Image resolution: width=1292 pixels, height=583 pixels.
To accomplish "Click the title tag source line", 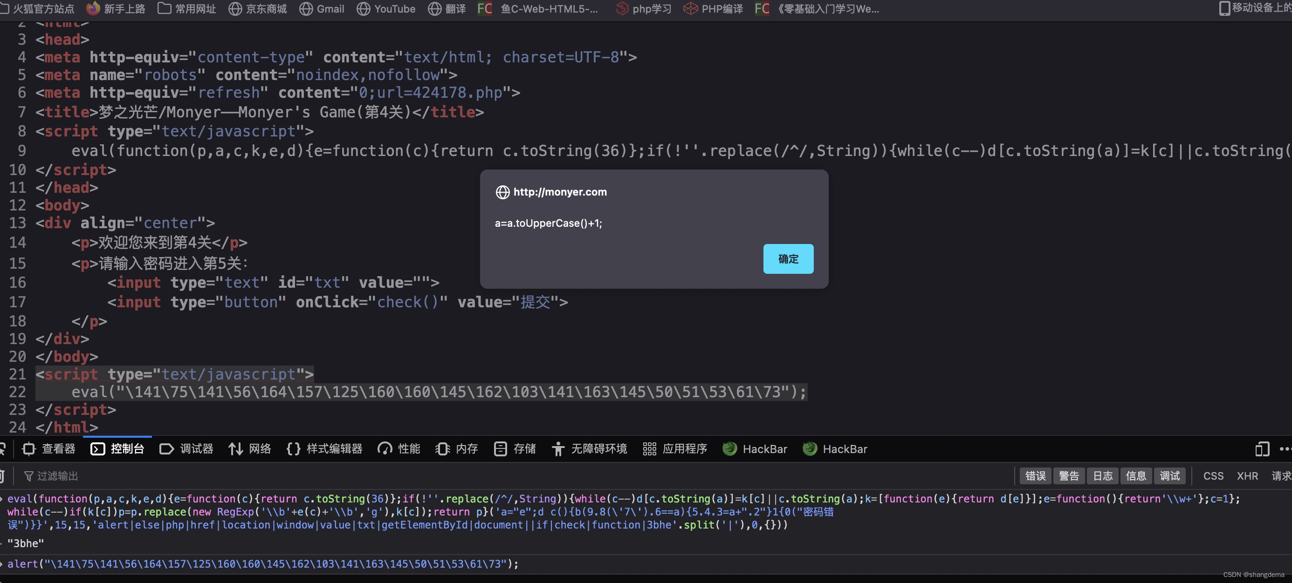I will [260, 112].
